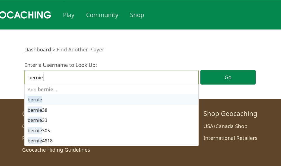Click the 'Shop Geocaching' footer heading
The height and width of the screenshot is (166, 281).
tap(230, 114)
